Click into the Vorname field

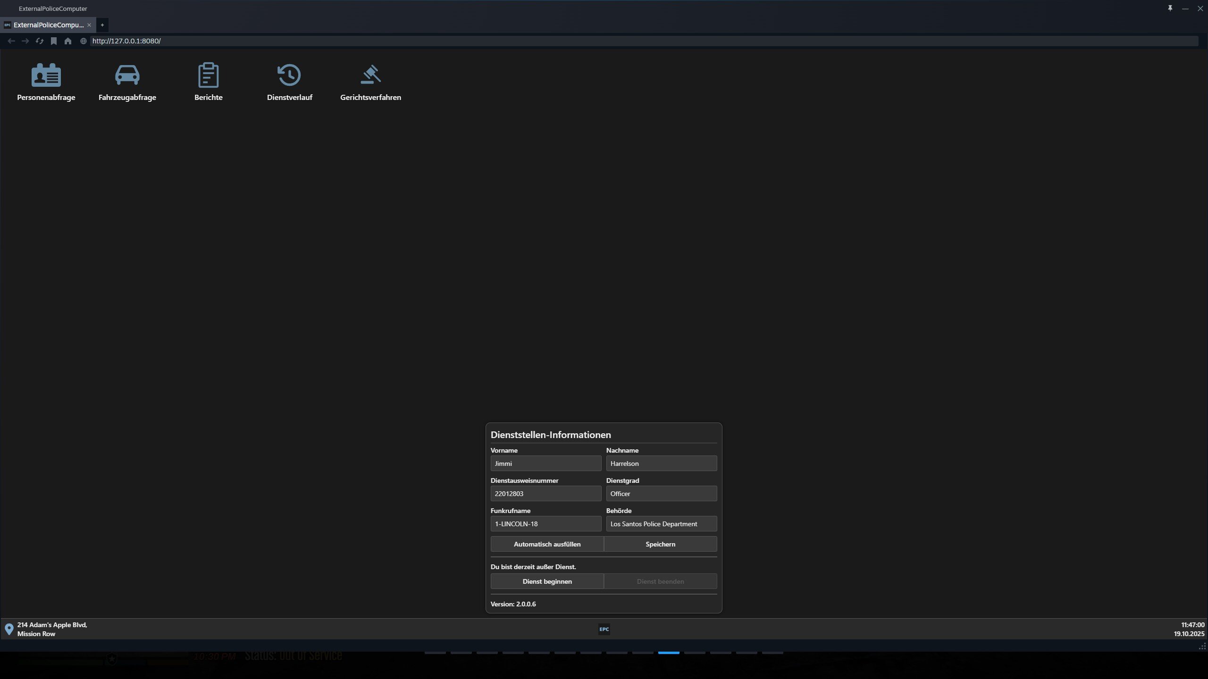(545, 464)
